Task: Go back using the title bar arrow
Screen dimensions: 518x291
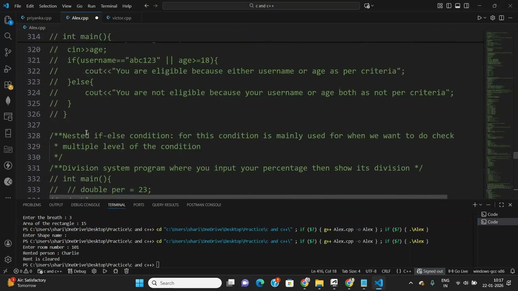Action: coord(146,6)
